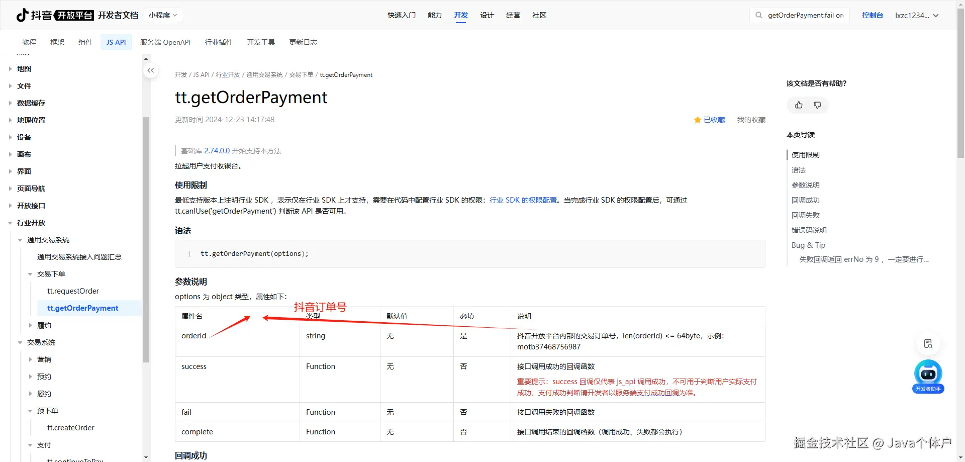
Task: Open 通用交易系统接入问题汇总 in the sidebar
Action: [x=79, y=257]
